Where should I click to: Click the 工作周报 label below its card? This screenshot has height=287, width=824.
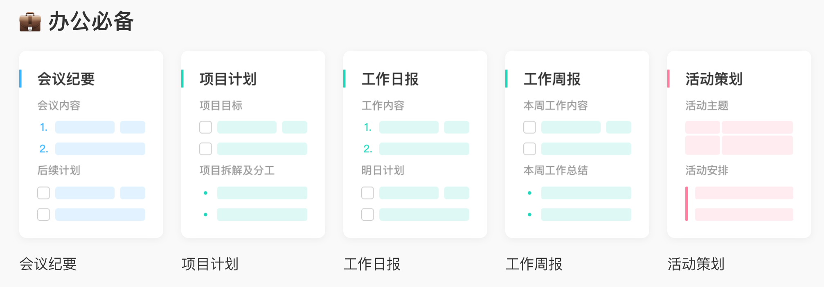(x=534, y=264)
